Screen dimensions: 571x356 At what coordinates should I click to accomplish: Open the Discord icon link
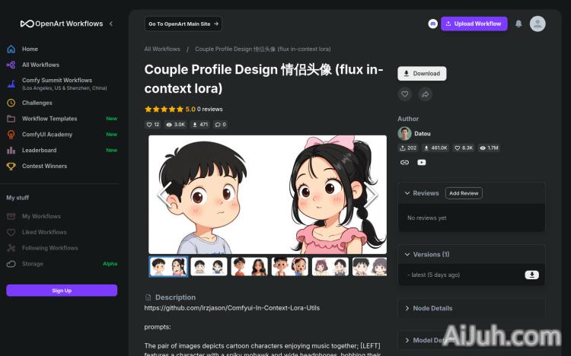[432, 24]
